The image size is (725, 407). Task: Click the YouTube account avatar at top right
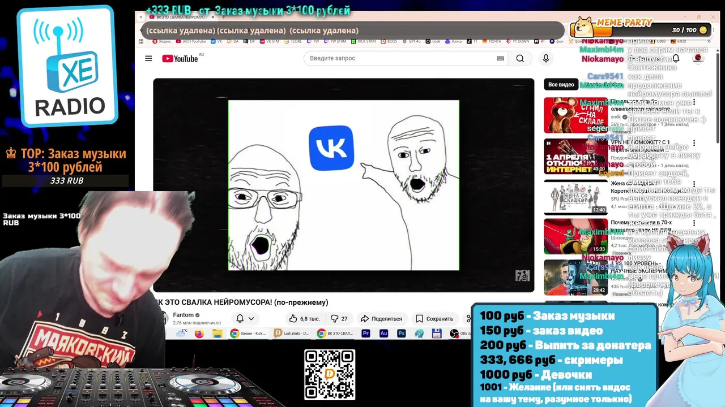pos(698,58)
